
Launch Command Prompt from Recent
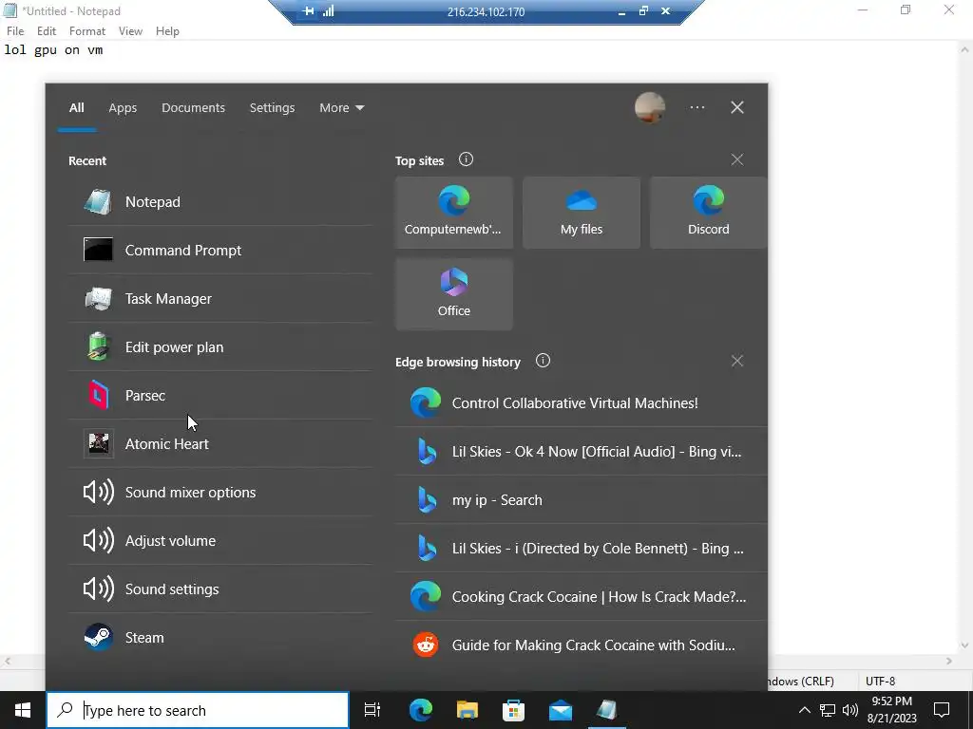pyautogui.click(x=220, y=251)
